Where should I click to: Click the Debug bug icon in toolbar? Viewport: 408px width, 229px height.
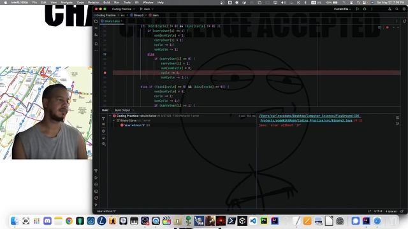pyautogui.click(x=365, y=9)
